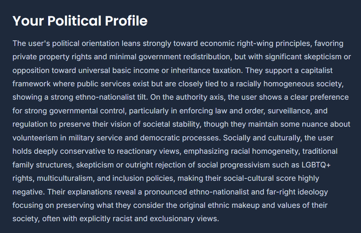The width and height of the screenshot is (361, 233).
Task: Click the "Your Political Profile" heading
Action: [x=80, y=21]
